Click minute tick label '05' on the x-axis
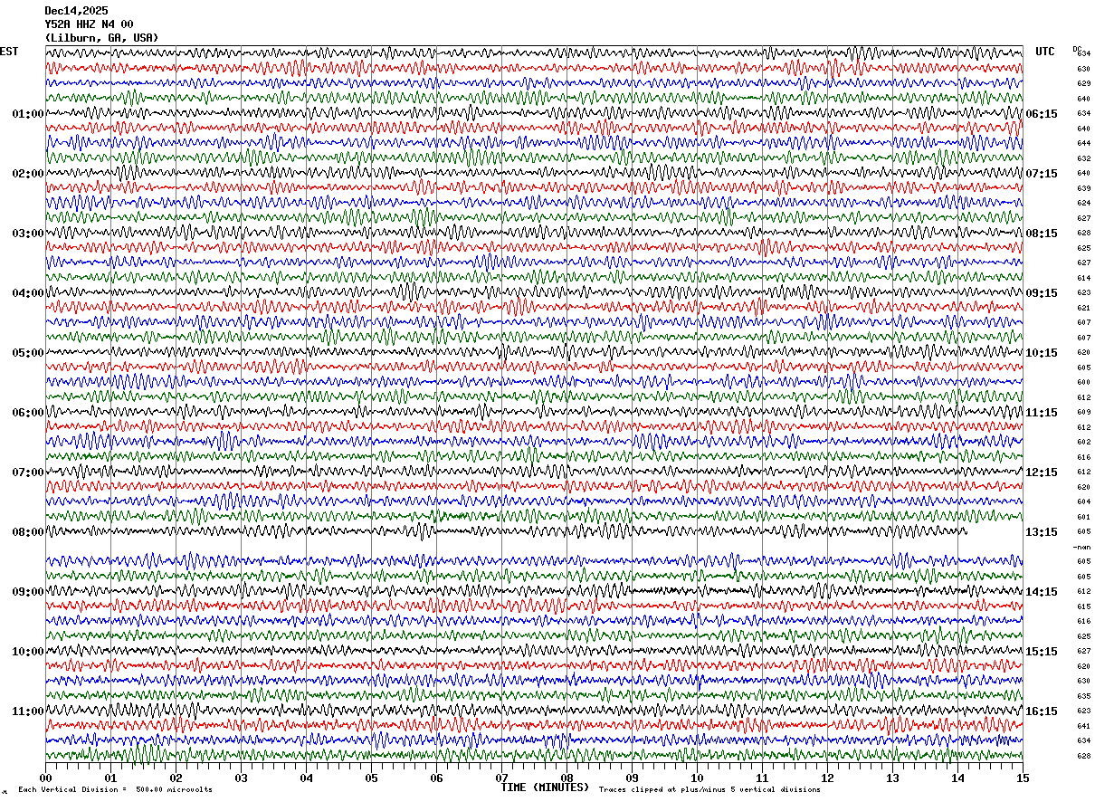1095x802 pixels. 371,778
